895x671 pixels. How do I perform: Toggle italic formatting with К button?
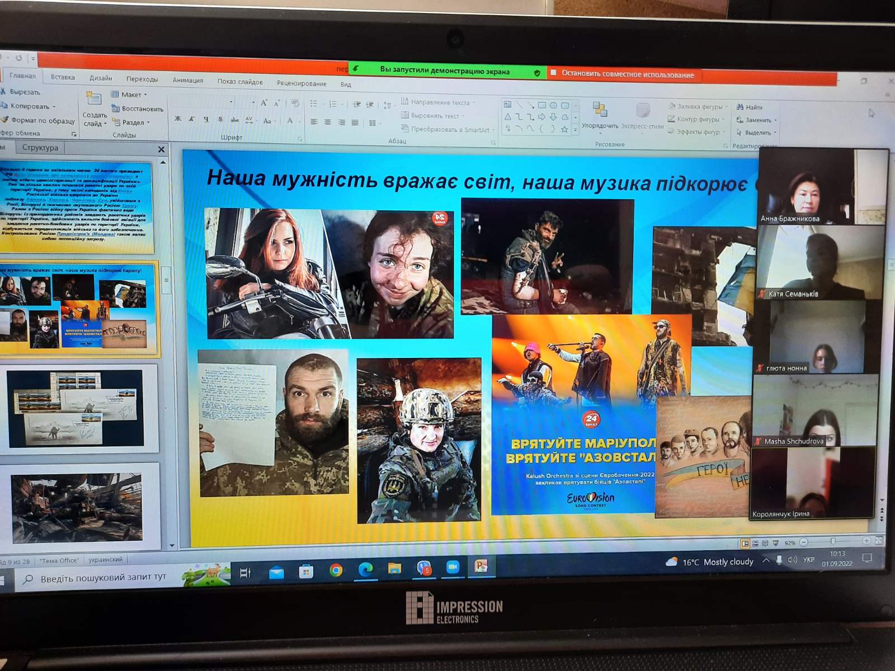192,119
